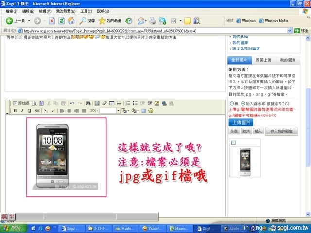This screenshot has height=233, width=311.
Task: Click the IE Back 上一頁 button
Action: click(x=16, y=21)
